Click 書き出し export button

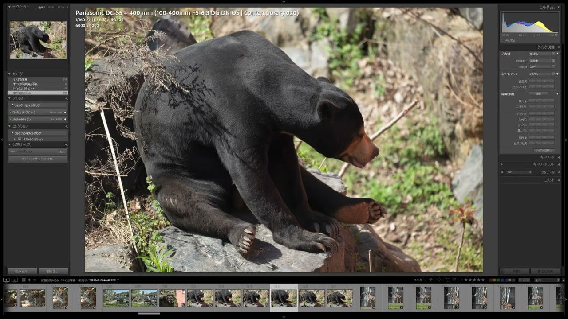(x=53, y=271)
